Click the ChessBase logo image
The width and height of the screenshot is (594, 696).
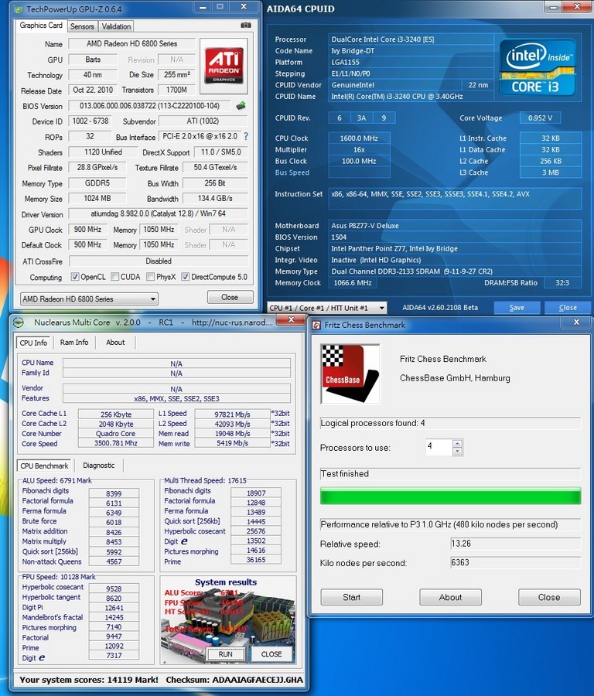(350, 374)
